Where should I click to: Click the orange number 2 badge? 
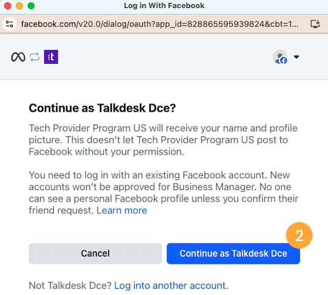click(x=299, y=236)
